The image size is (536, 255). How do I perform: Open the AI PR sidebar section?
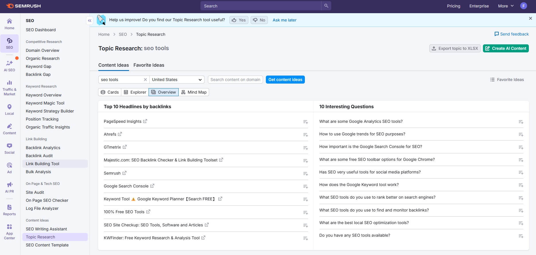pyautogui.click(x=9, y=187)
